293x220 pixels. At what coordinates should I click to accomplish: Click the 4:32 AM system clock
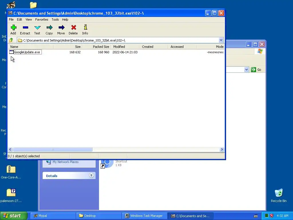click(x=282, y=216)
